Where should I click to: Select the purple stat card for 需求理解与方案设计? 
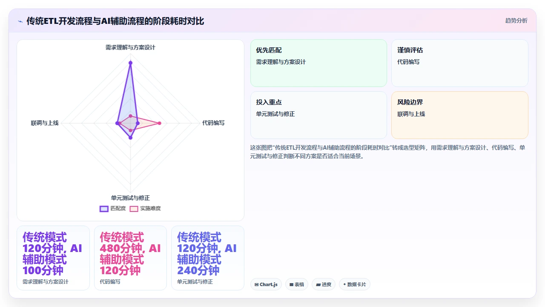(x=53, y=258)
